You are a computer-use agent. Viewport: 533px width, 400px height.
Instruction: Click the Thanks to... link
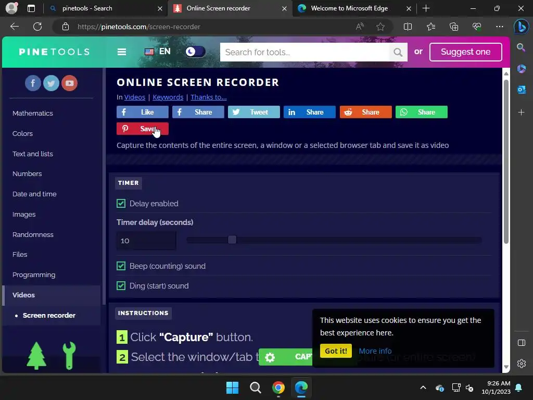[209, 97]
